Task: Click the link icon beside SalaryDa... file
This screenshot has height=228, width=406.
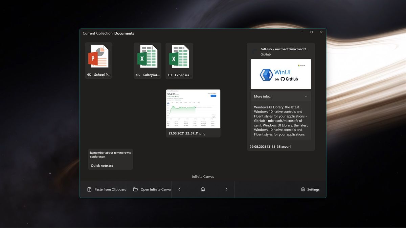Action: (x=138, y=75)
